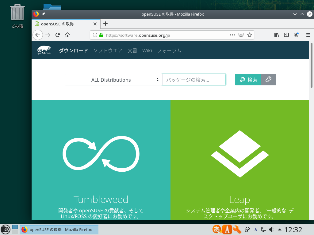
Task: Click the show desktop button
Action: click(x=308, y=229)
